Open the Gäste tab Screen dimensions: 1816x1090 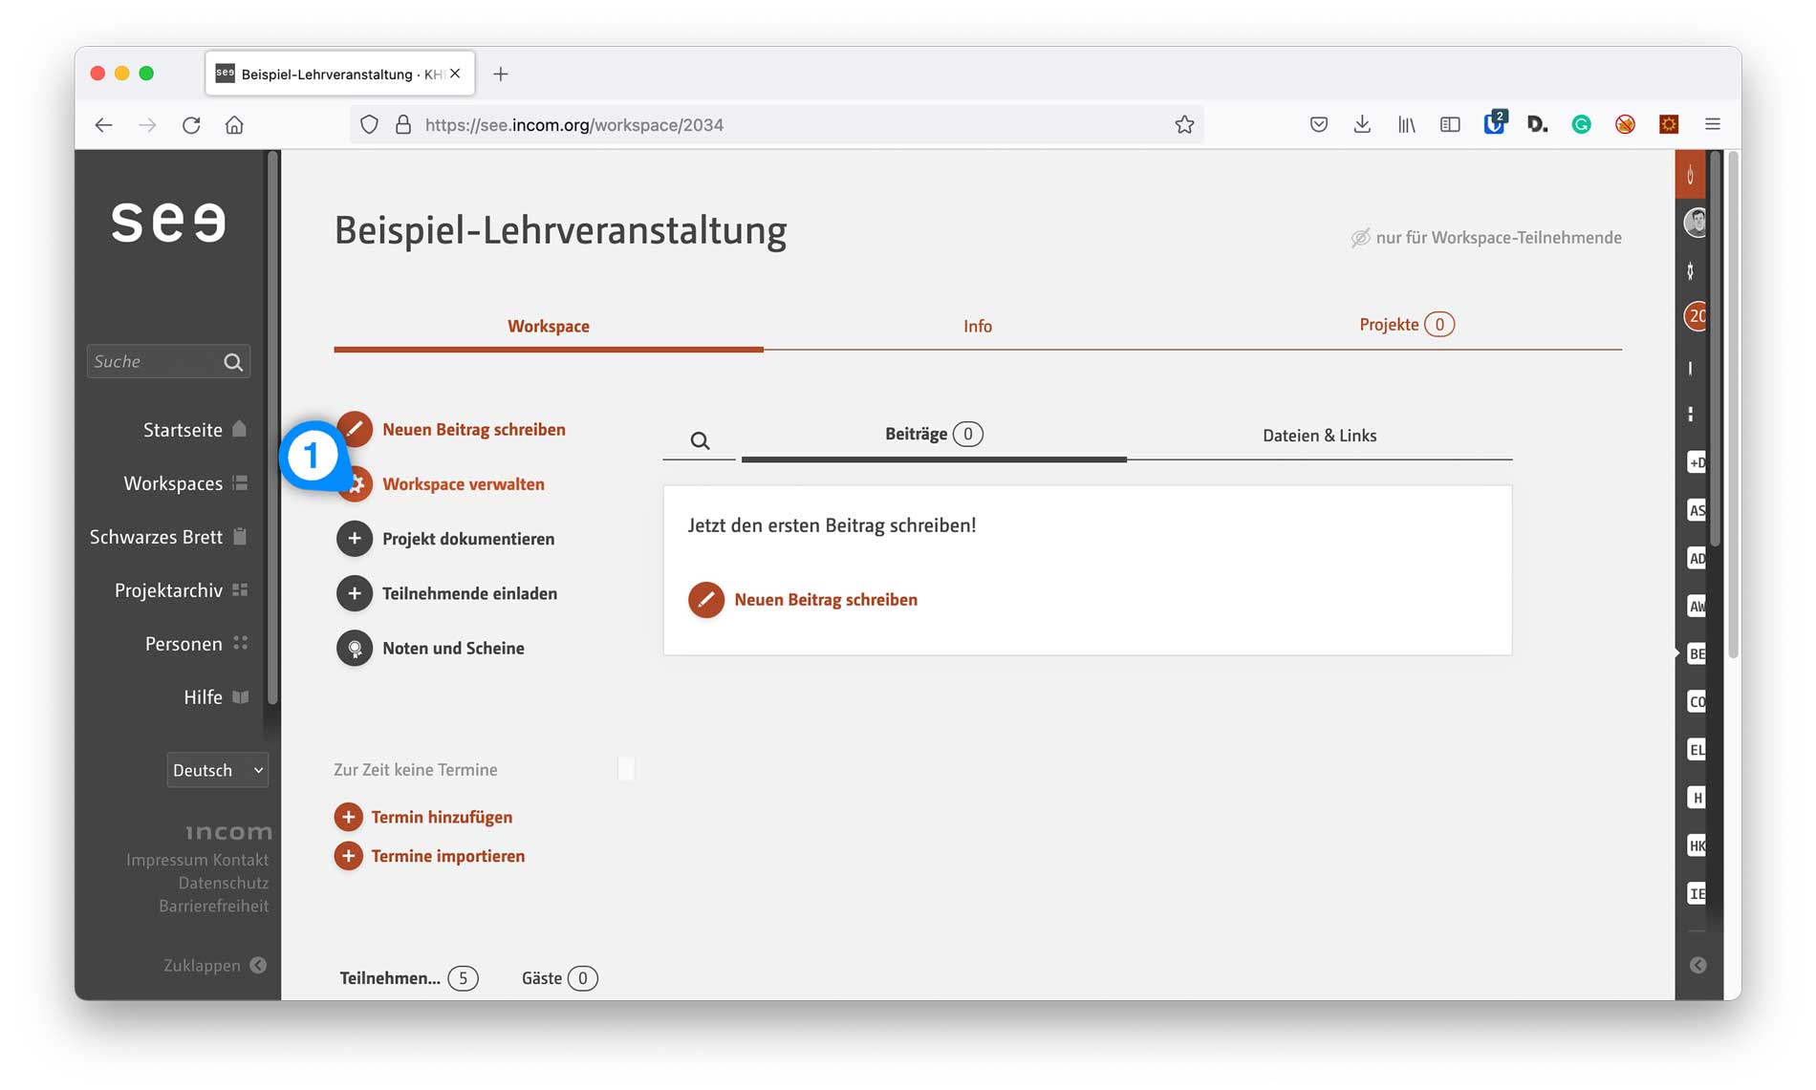click(559, 978)
